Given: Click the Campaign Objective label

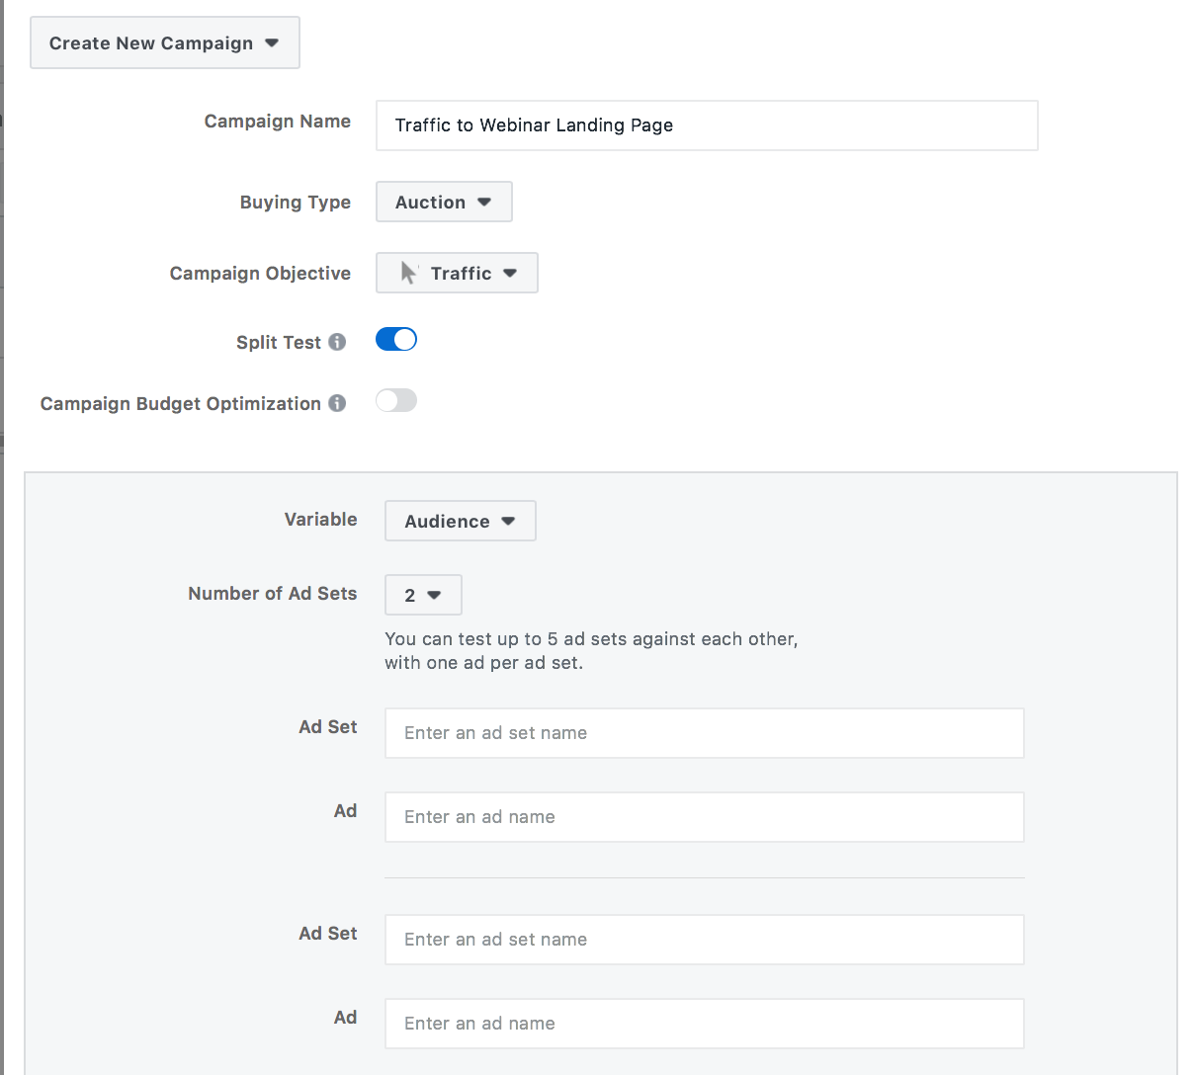Looking at the screenshot, I should [260, 274].
